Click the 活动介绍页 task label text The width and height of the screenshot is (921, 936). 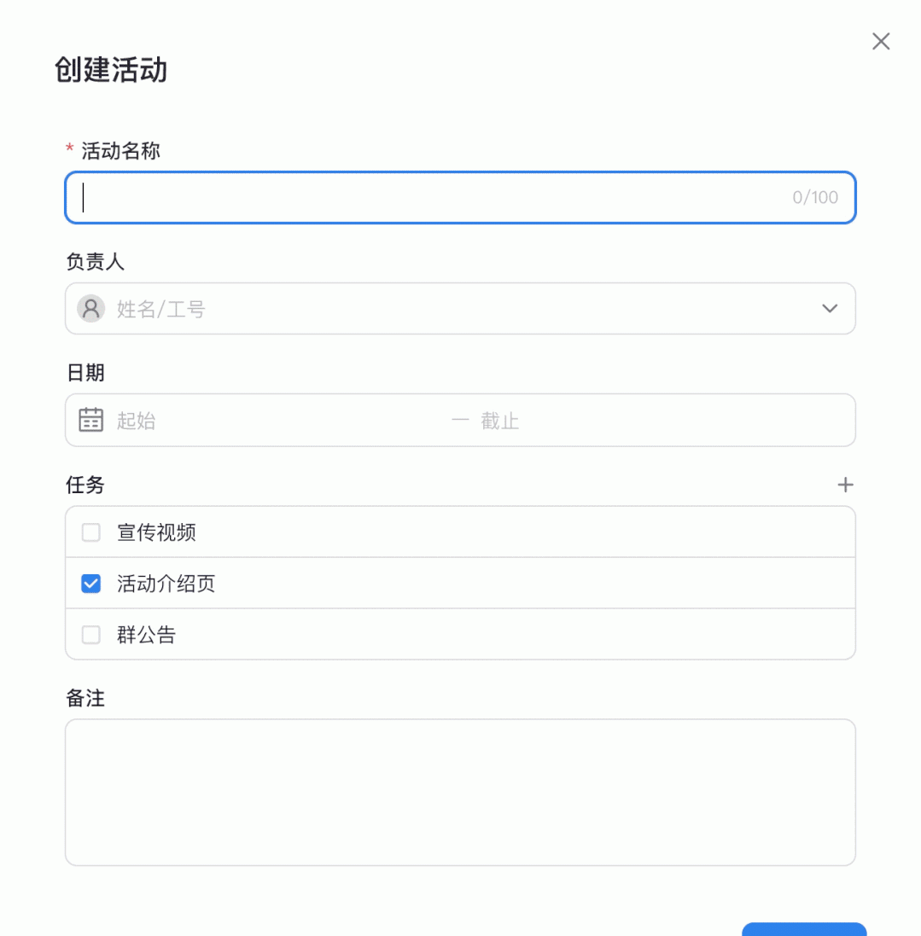(x=166, y=584)
